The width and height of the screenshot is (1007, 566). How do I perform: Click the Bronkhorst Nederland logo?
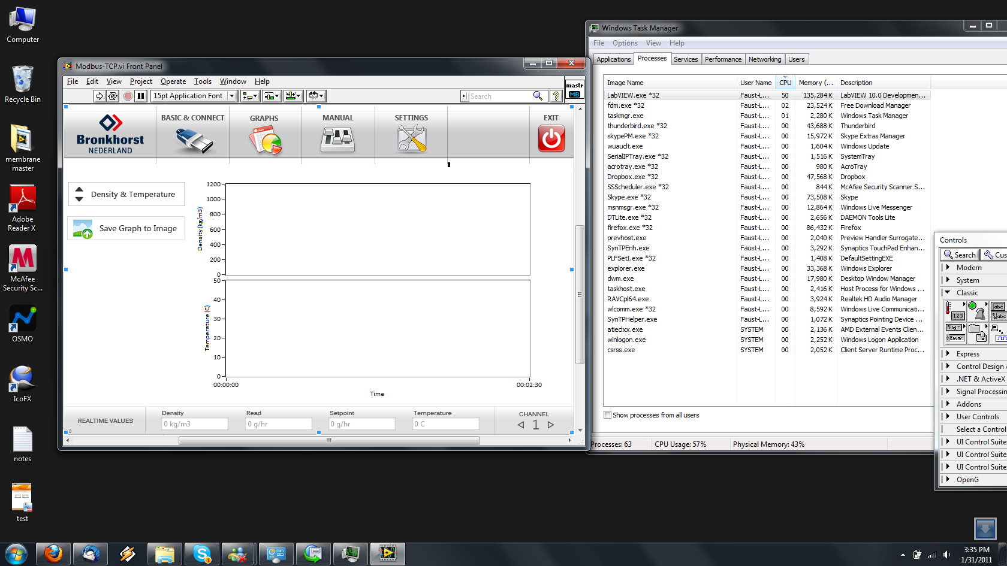pos(110,134)
